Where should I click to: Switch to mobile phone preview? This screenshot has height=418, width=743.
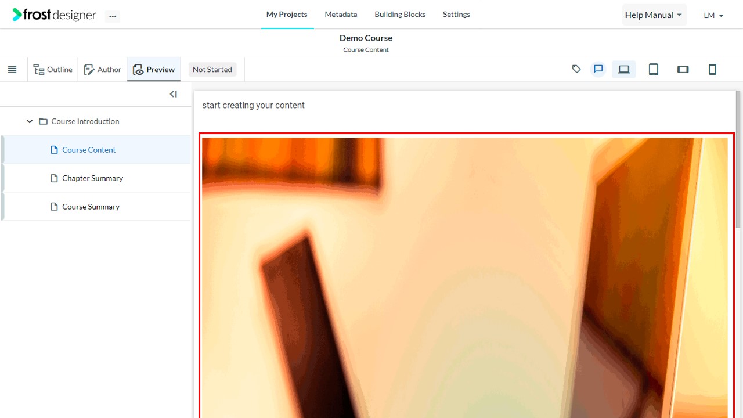coord(713,70)
